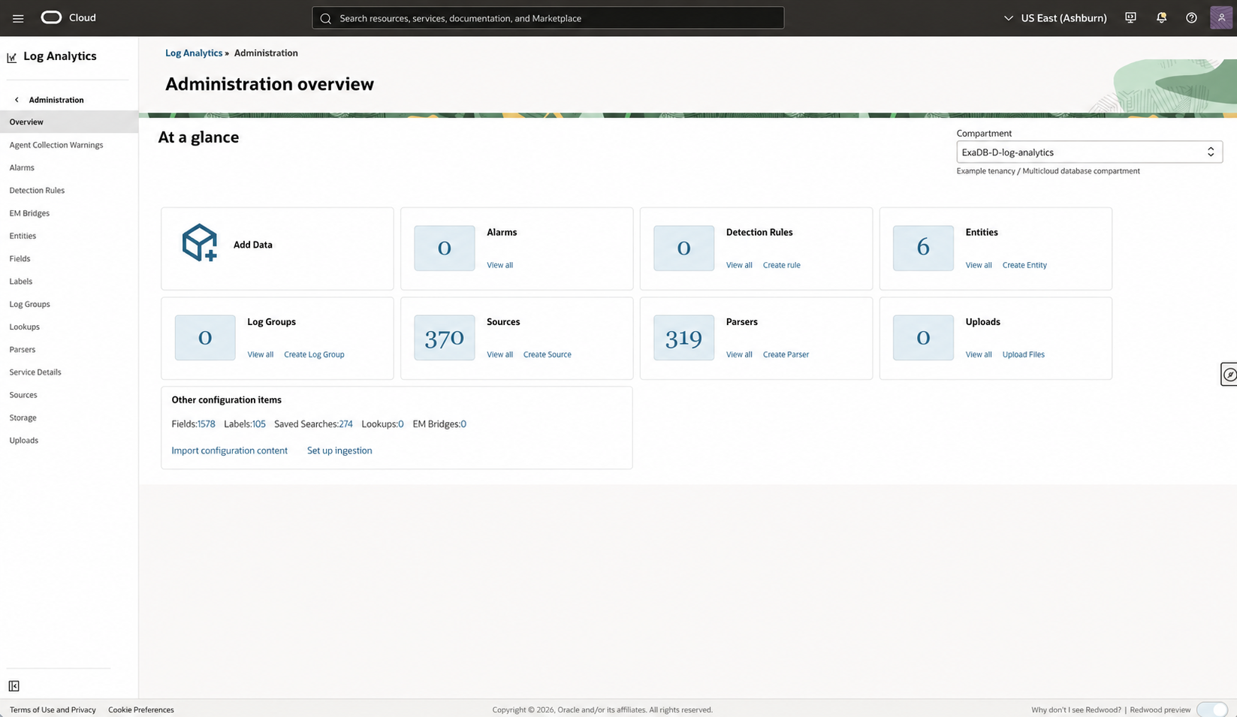Image resolution: width=1237 pixels, height=717 pixels.
Task: Click the Add Data cube icon
Action: [x=200, y=243]
